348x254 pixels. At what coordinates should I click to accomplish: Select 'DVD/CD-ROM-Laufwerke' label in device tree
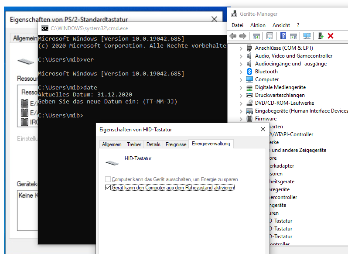pyautogui.click(x=284, y=103)
